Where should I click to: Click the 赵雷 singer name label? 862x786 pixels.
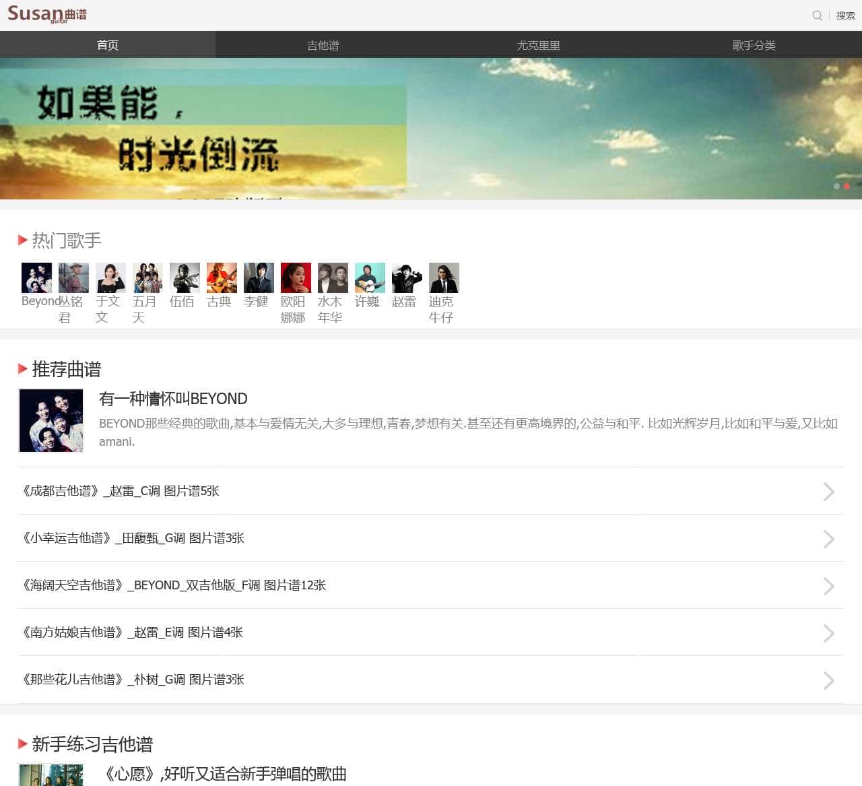click(404, 301)
